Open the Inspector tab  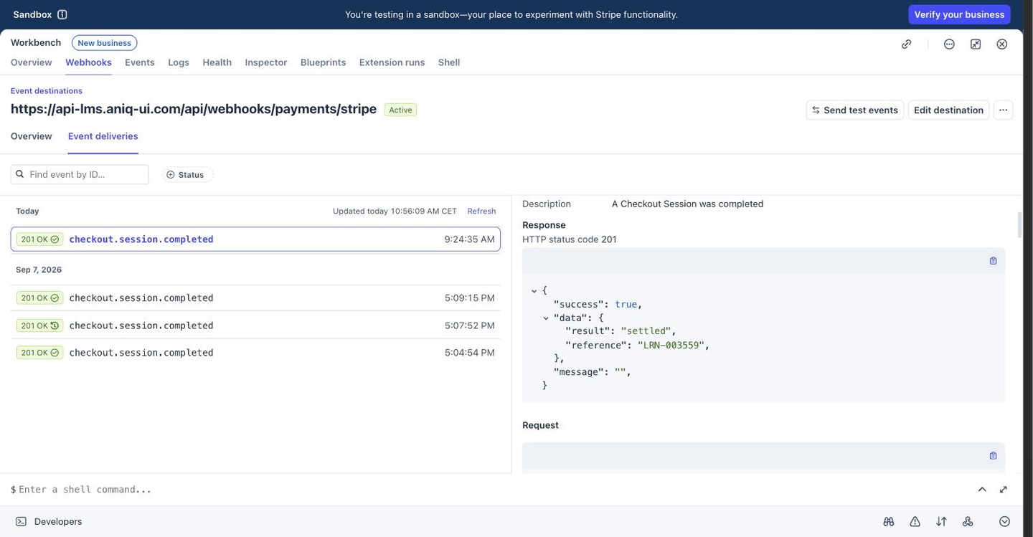click(266, 62)
